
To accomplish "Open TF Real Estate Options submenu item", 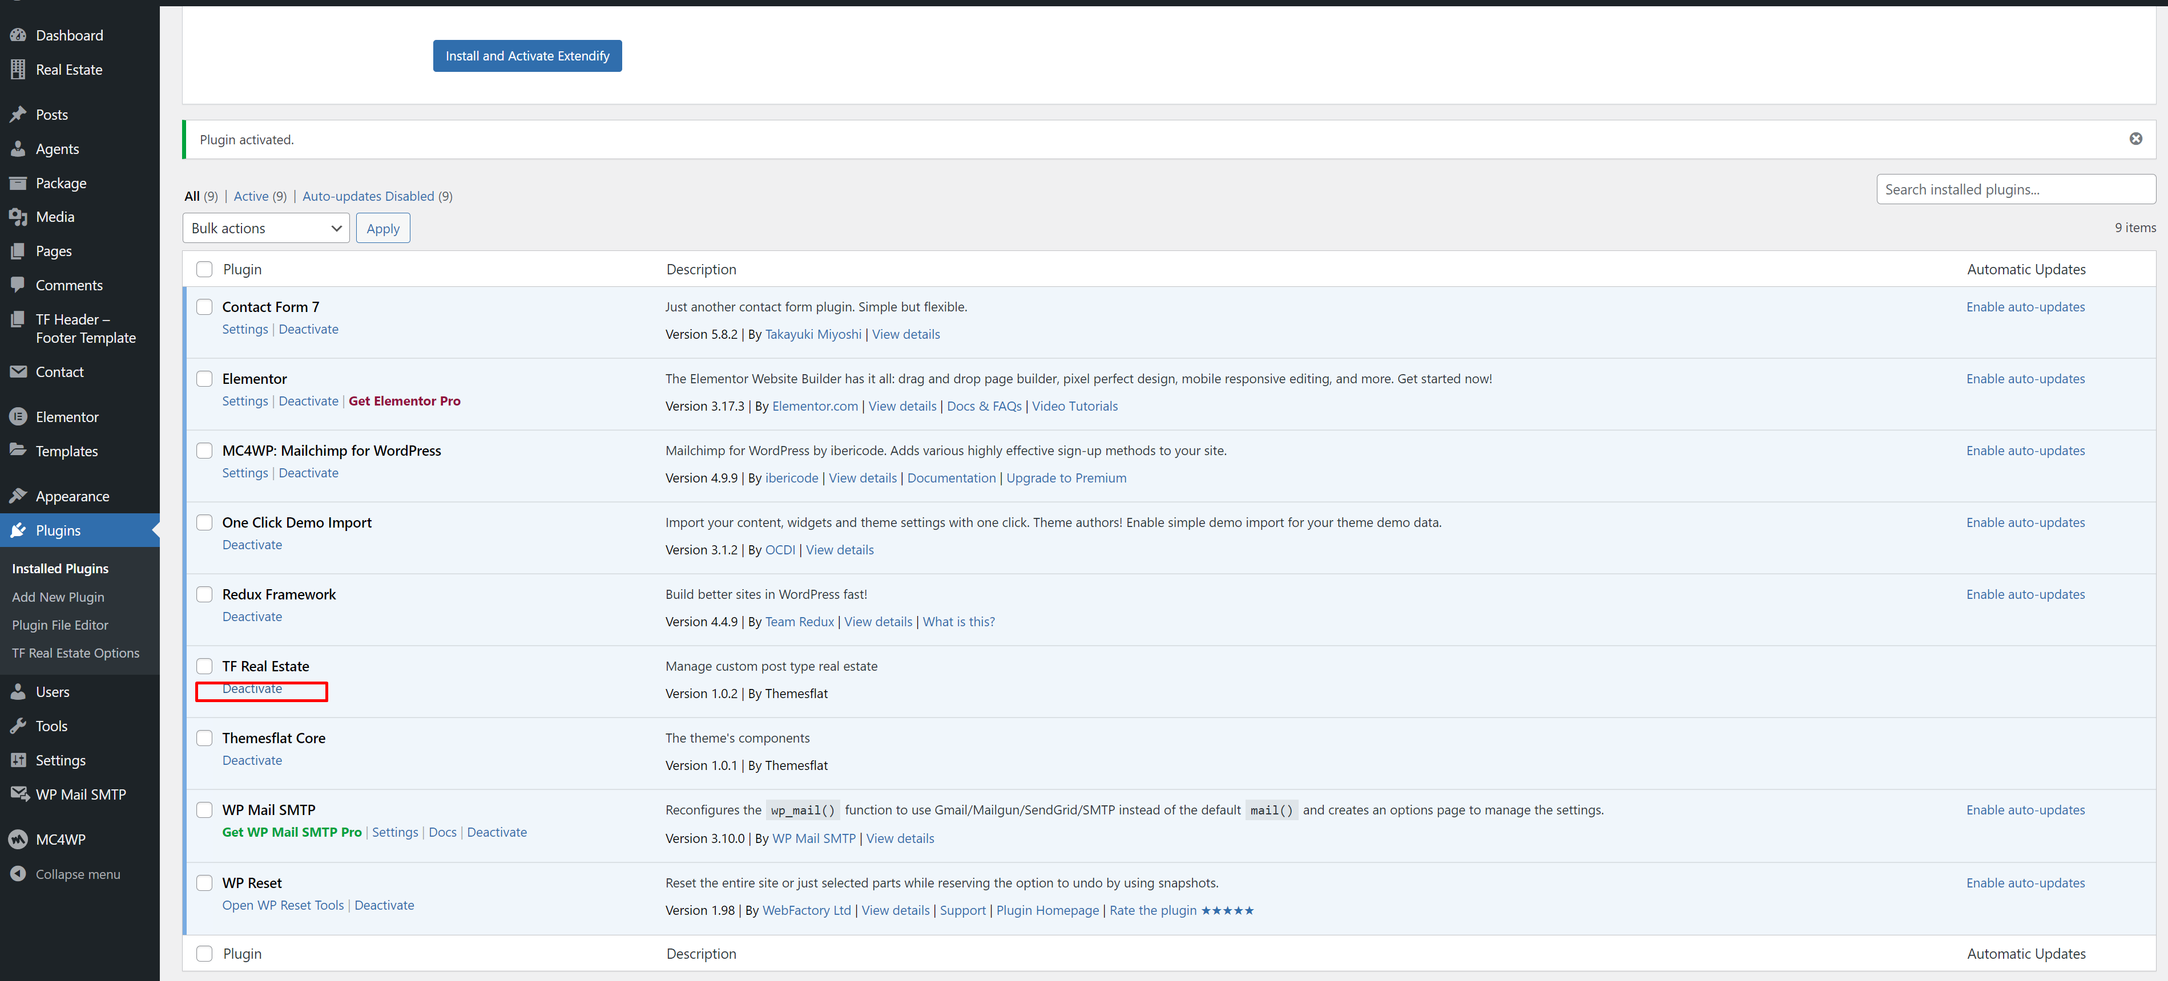I will pos(76,653).
